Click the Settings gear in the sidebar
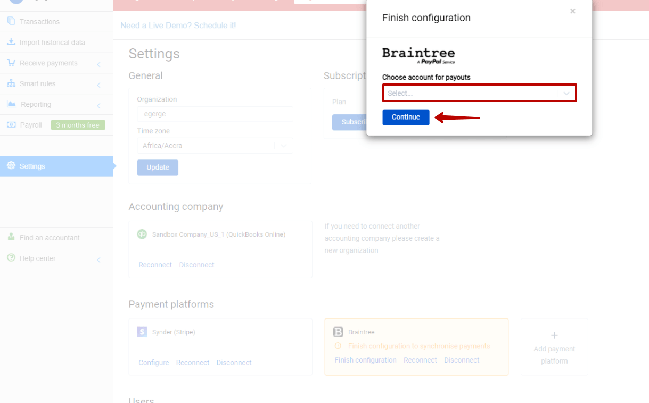The height and width of the screenshot is (403, 649). [11, 166]
